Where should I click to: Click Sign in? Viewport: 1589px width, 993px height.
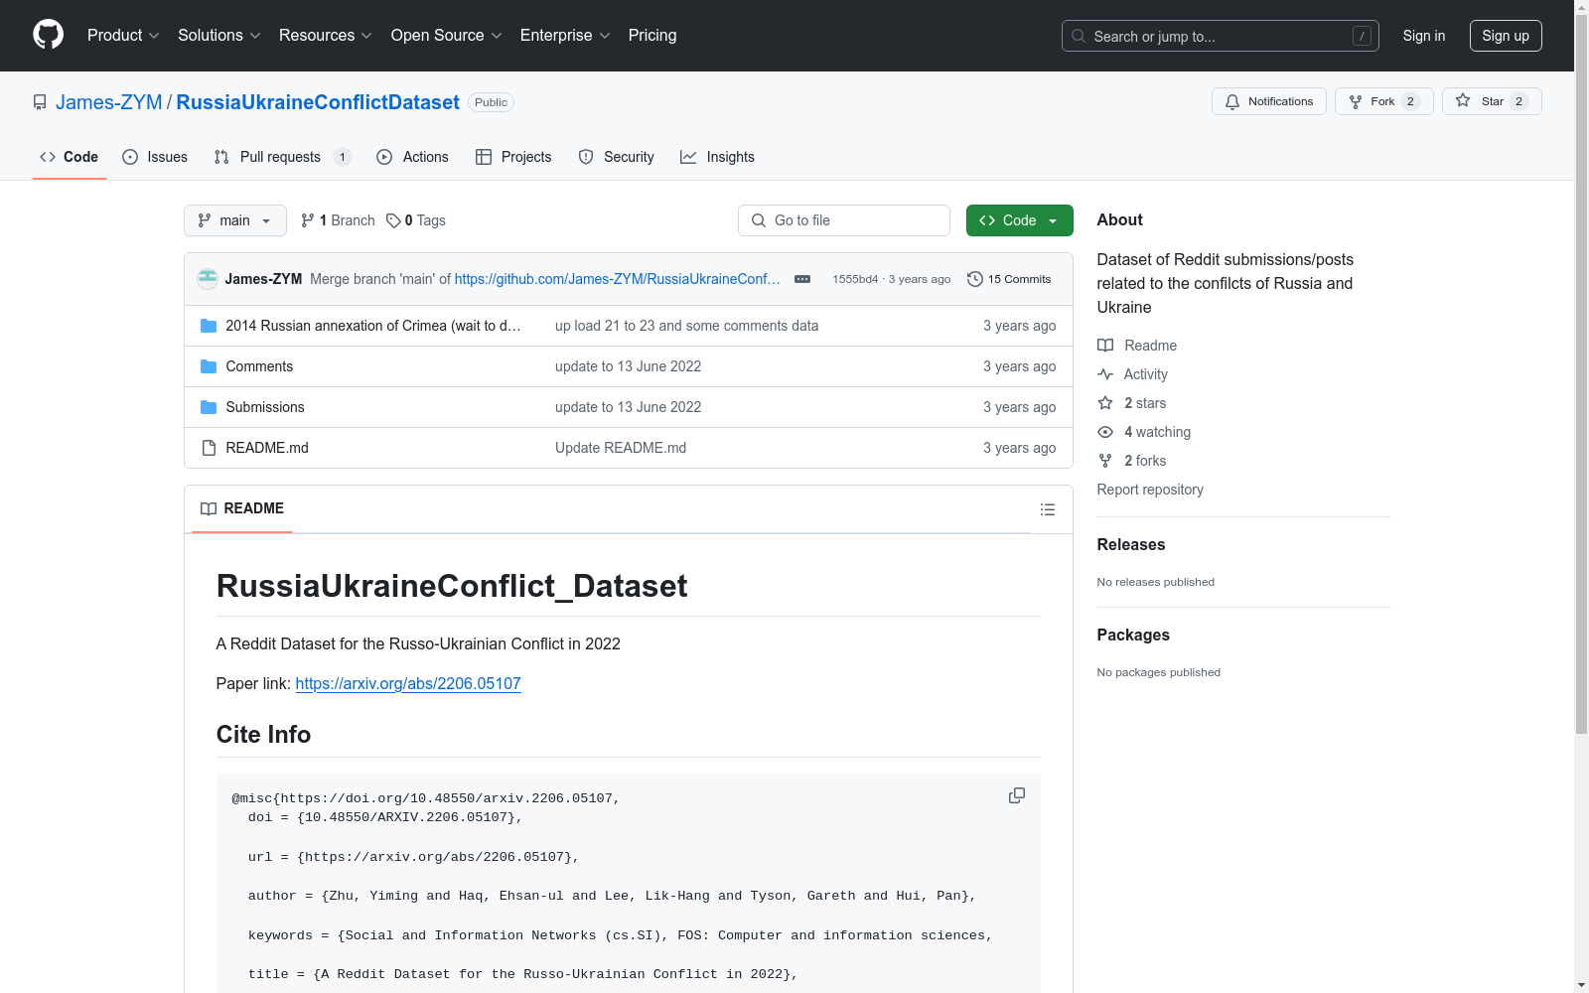click(x=1423, y=36)
